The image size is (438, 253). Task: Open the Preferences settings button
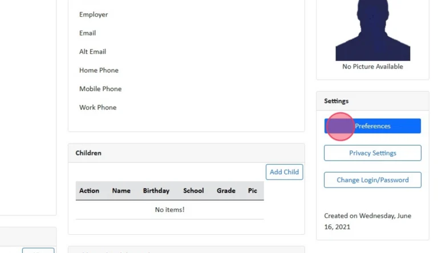pyautogui.click(x=373, y=126)
